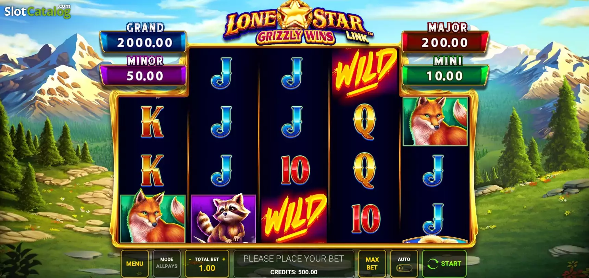
Task: Click the top Q symbol on reel four
Action: [x=364, y=122]
